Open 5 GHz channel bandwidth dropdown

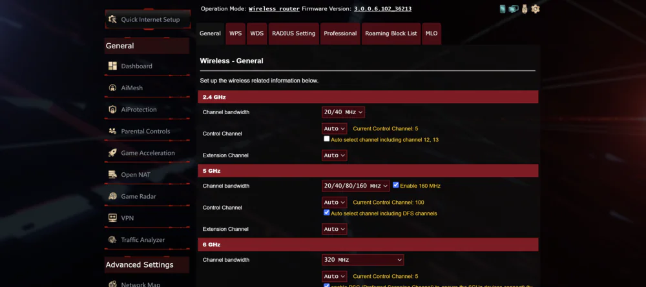coord(355,186)
